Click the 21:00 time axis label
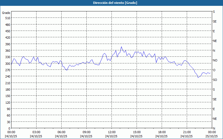 tap(187, 132)
